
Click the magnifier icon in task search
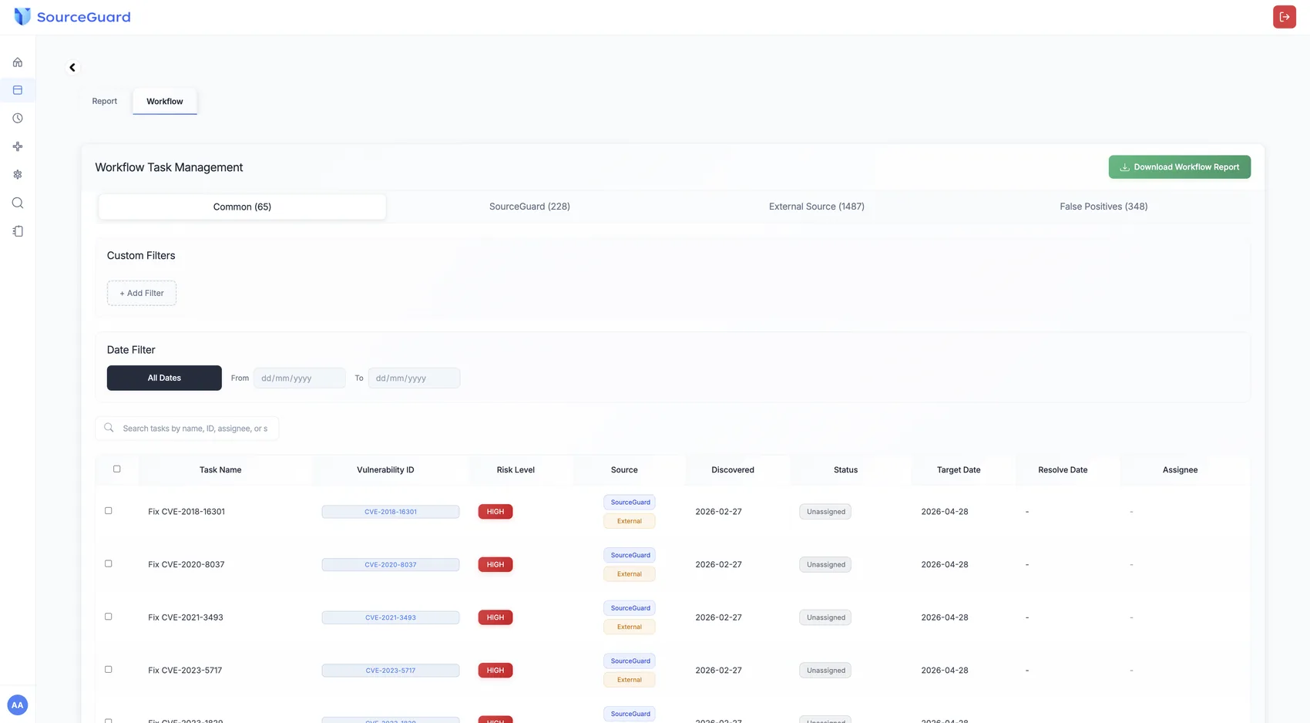109,428
